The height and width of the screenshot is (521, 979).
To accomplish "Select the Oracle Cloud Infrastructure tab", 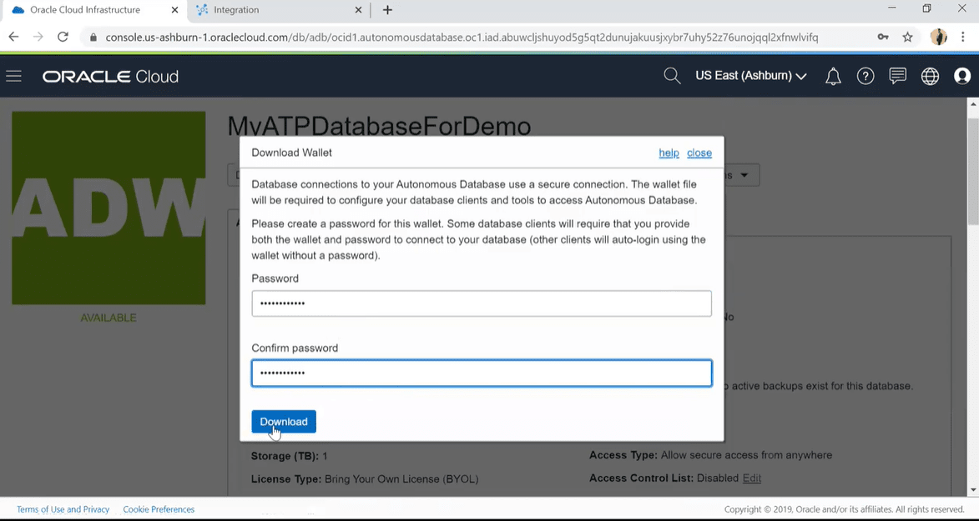I will coord(93,10).
